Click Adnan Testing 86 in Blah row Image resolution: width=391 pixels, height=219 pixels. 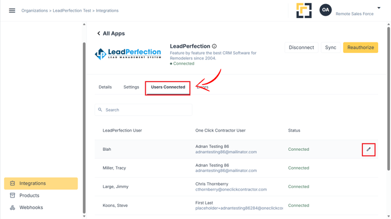212,146
